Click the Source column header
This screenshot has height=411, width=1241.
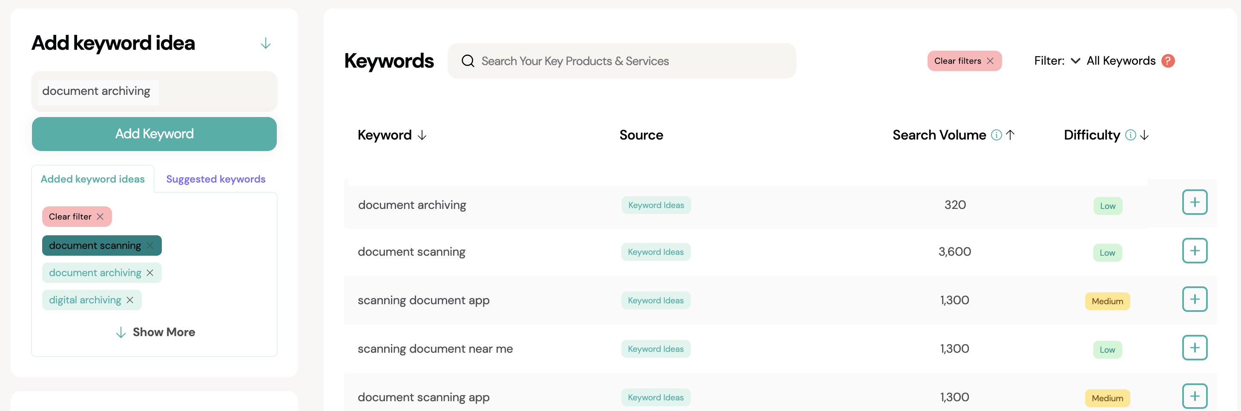click(x=641, y=135)
